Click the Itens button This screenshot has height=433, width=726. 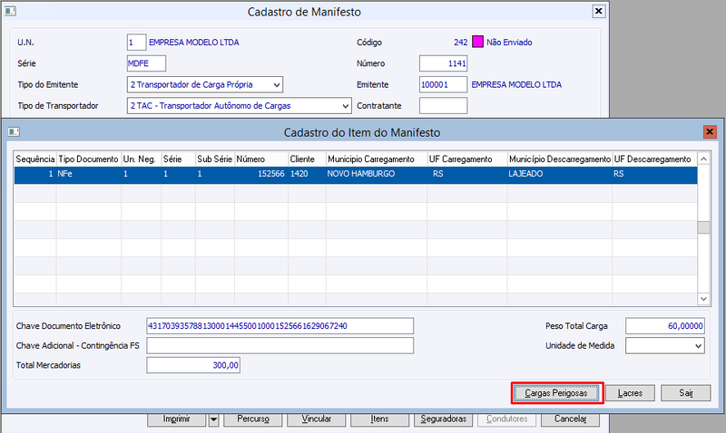click(379, 419)
